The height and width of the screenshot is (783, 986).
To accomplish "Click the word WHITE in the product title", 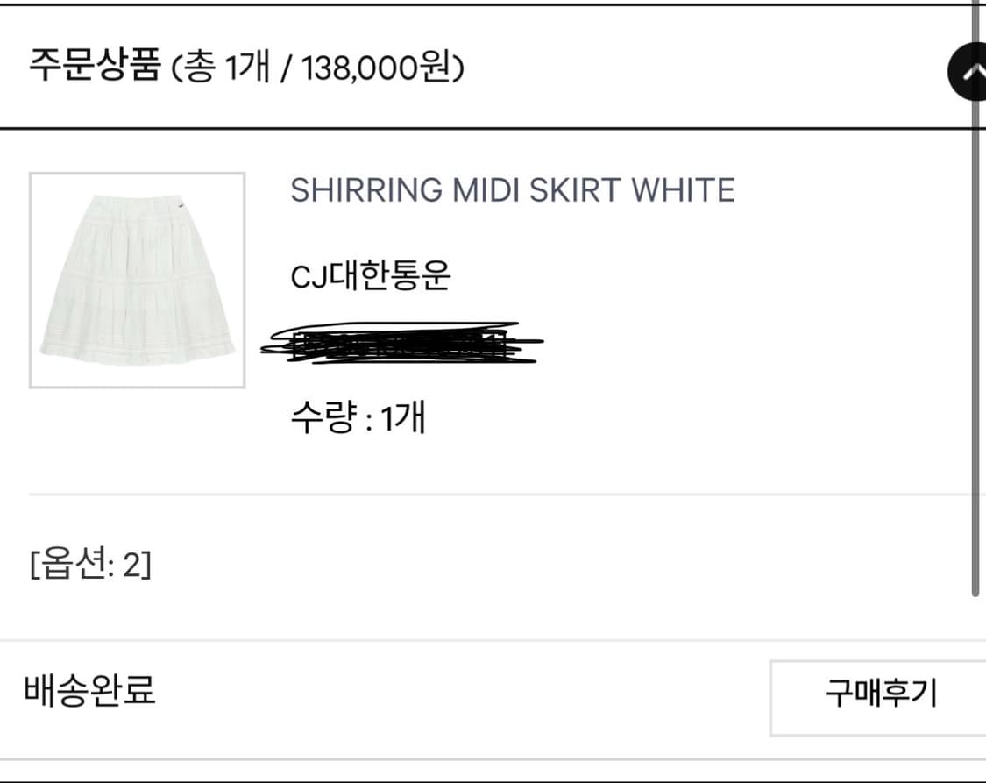I will click(x=683, y=190).
